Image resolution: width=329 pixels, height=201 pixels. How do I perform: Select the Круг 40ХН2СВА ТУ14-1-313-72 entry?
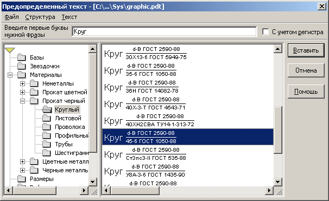(x=188, y=120)
